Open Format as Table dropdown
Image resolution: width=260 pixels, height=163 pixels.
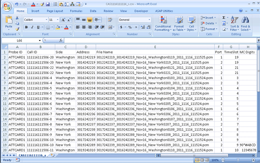(179, 24)
